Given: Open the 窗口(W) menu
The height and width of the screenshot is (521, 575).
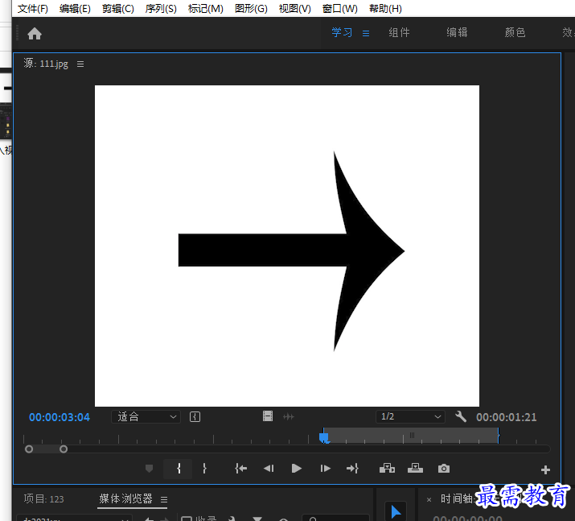Looking at the screenshot, I should click(x=339, y=8).
